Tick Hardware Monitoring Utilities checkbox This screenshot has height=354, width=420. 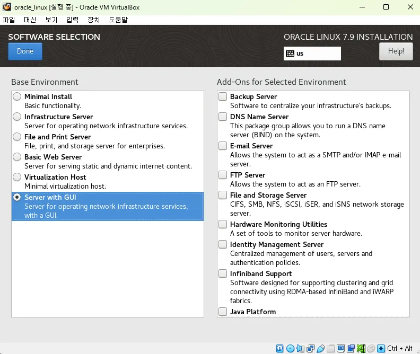[x=223, y=224]
